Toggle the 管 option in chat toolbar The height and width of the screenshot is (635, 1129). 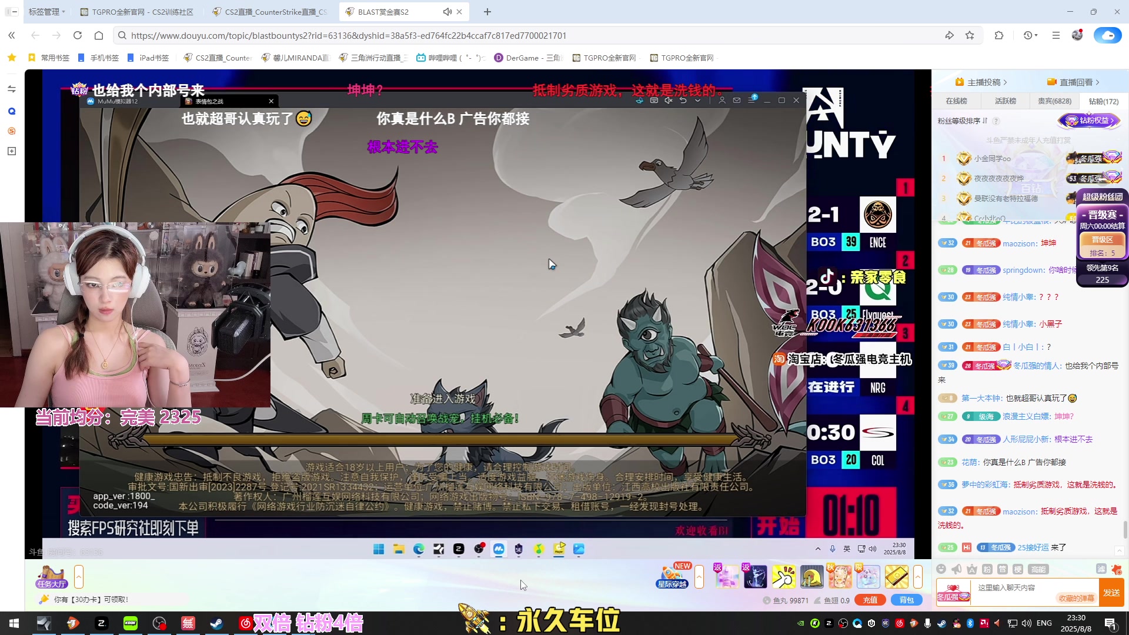click(x=1003, y=569)
